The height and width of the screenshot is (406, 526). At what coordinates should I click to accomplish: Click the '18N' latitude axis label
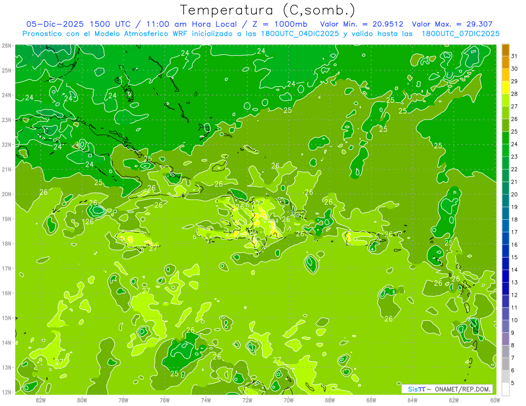click(7, 244)
